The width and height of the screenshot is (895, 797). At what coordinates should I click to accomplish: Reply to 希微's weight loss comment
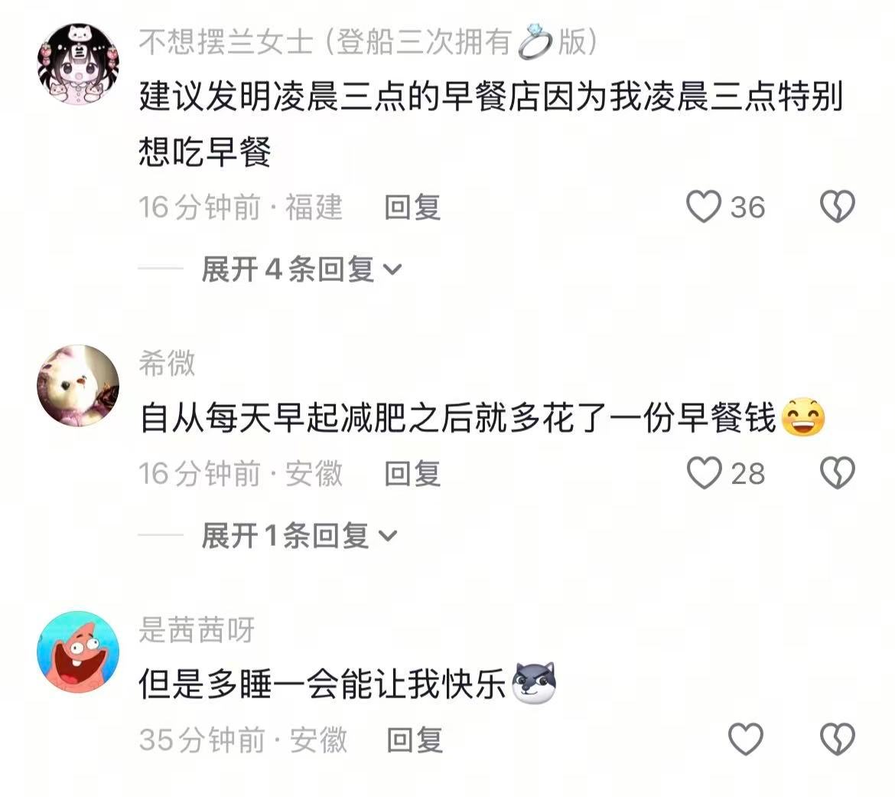pyautogui.click(x=412, y=474)
